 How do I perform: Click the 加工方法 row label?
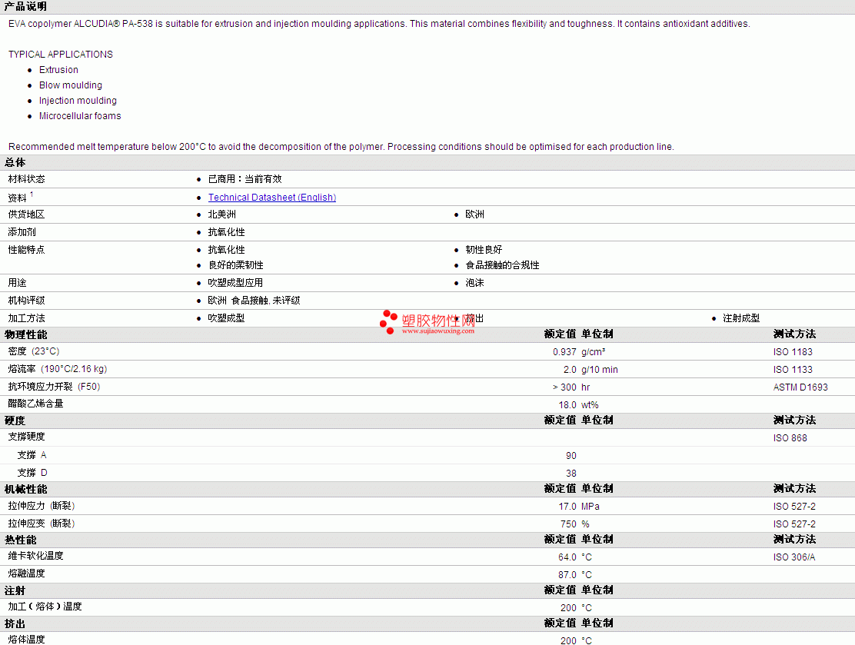point(26,318)
